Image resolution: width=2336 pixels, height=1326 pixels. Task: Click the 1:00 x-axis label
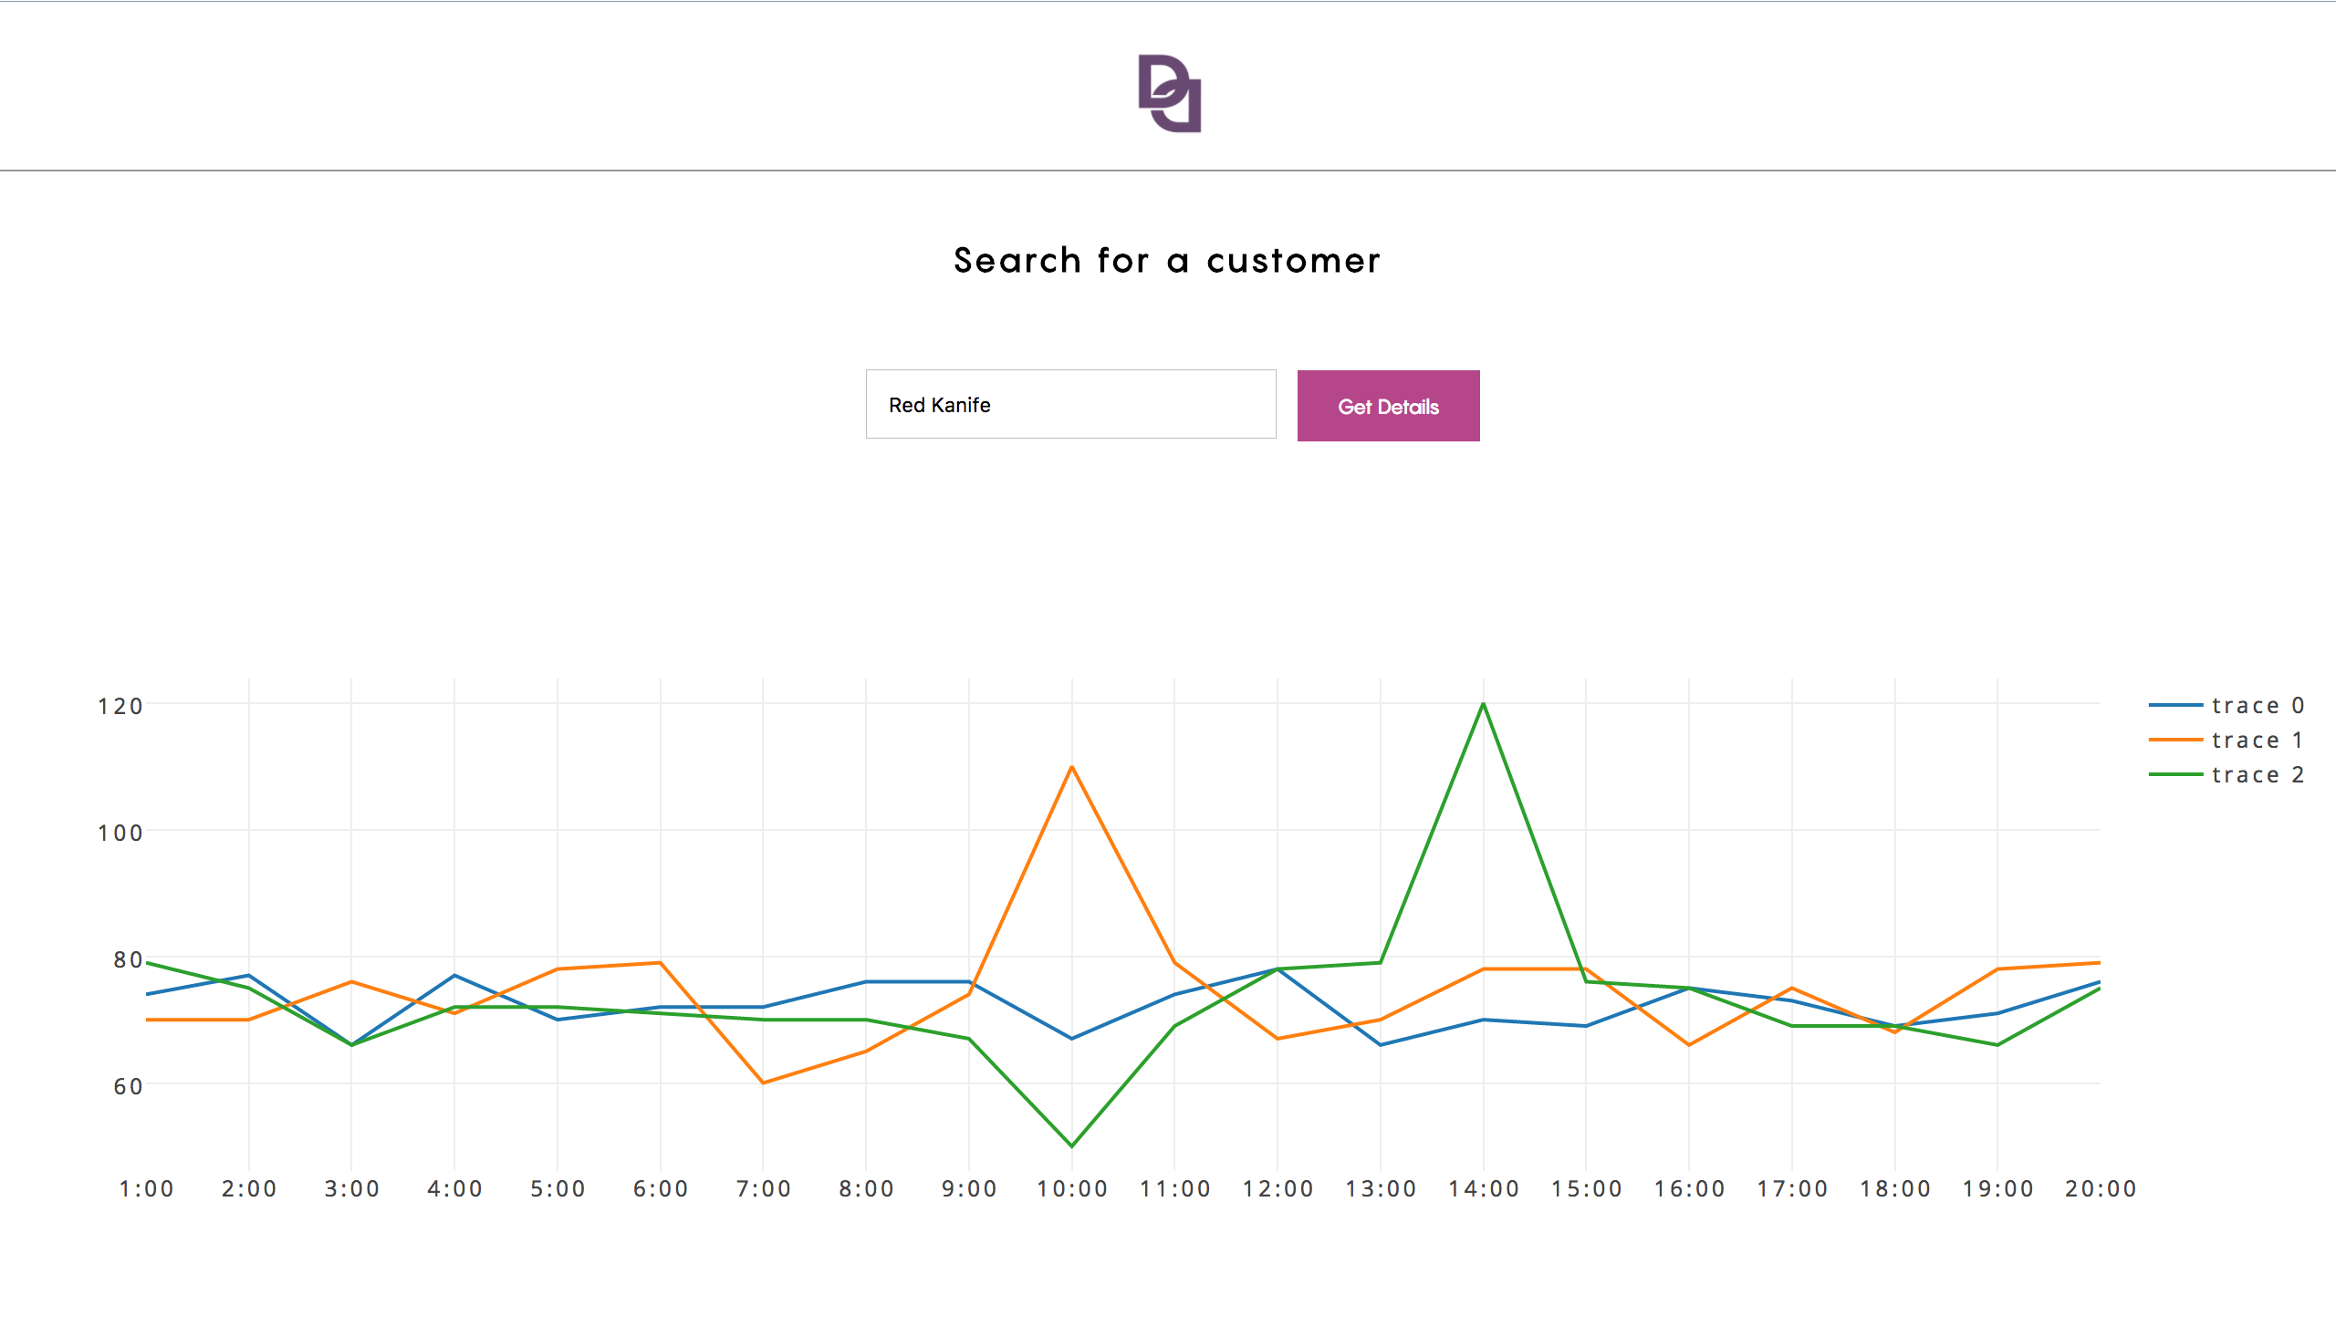146,1189
